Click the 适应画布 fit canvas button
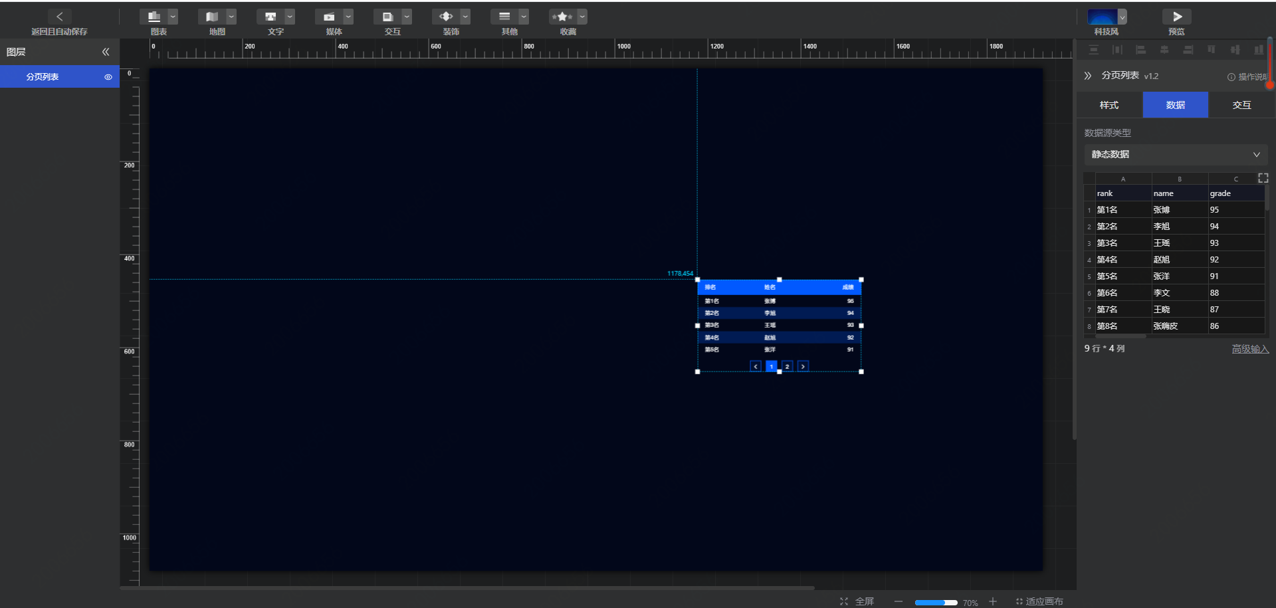 [x=1039, y=601]
